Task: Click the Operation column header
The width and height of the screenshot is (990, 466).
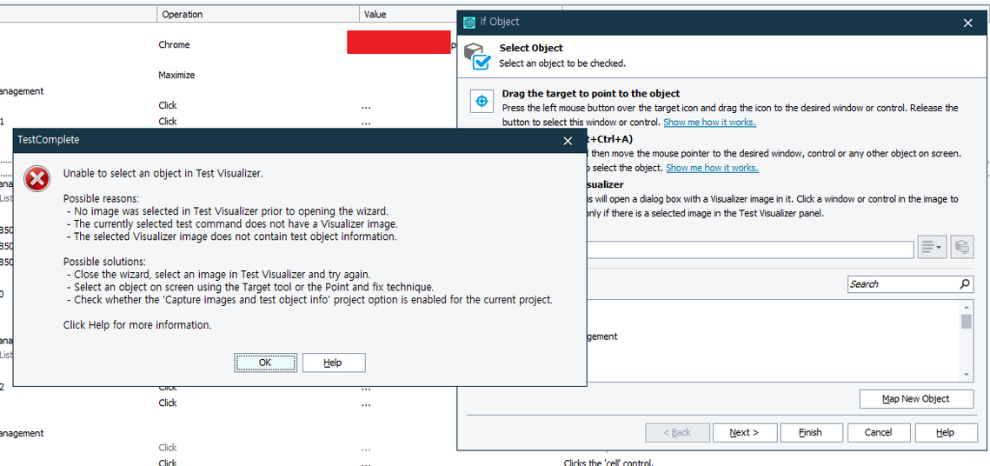Action: coord(259,14)
